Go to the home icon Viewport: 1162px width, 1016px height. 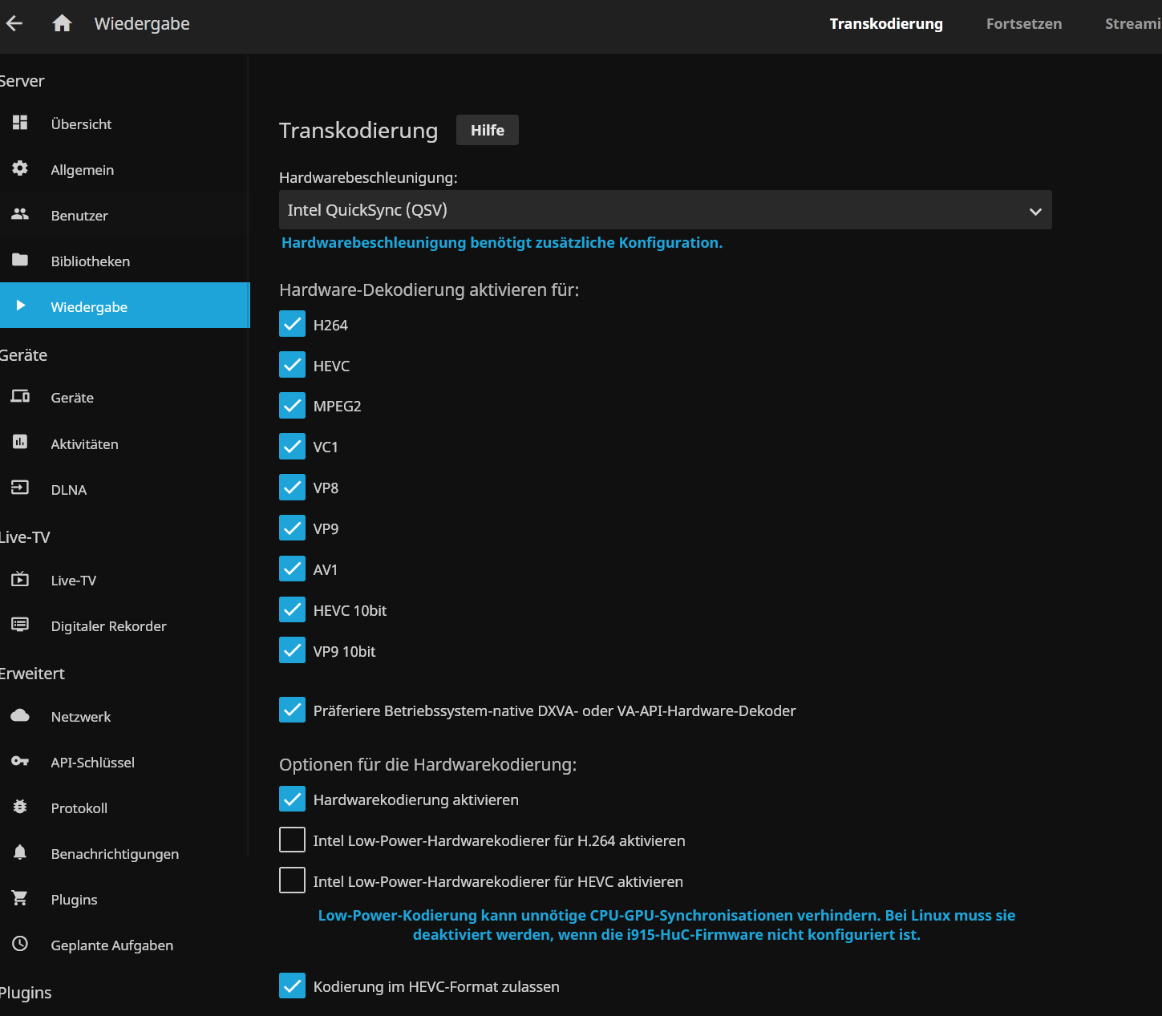(x=62, y=23)
